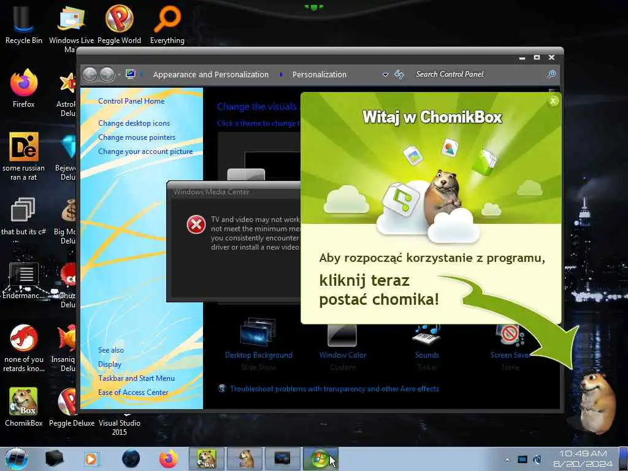This screenshot has width=628, height=471.
Task: Click the hamster character on the desktop
Action: tap(597, 402)
